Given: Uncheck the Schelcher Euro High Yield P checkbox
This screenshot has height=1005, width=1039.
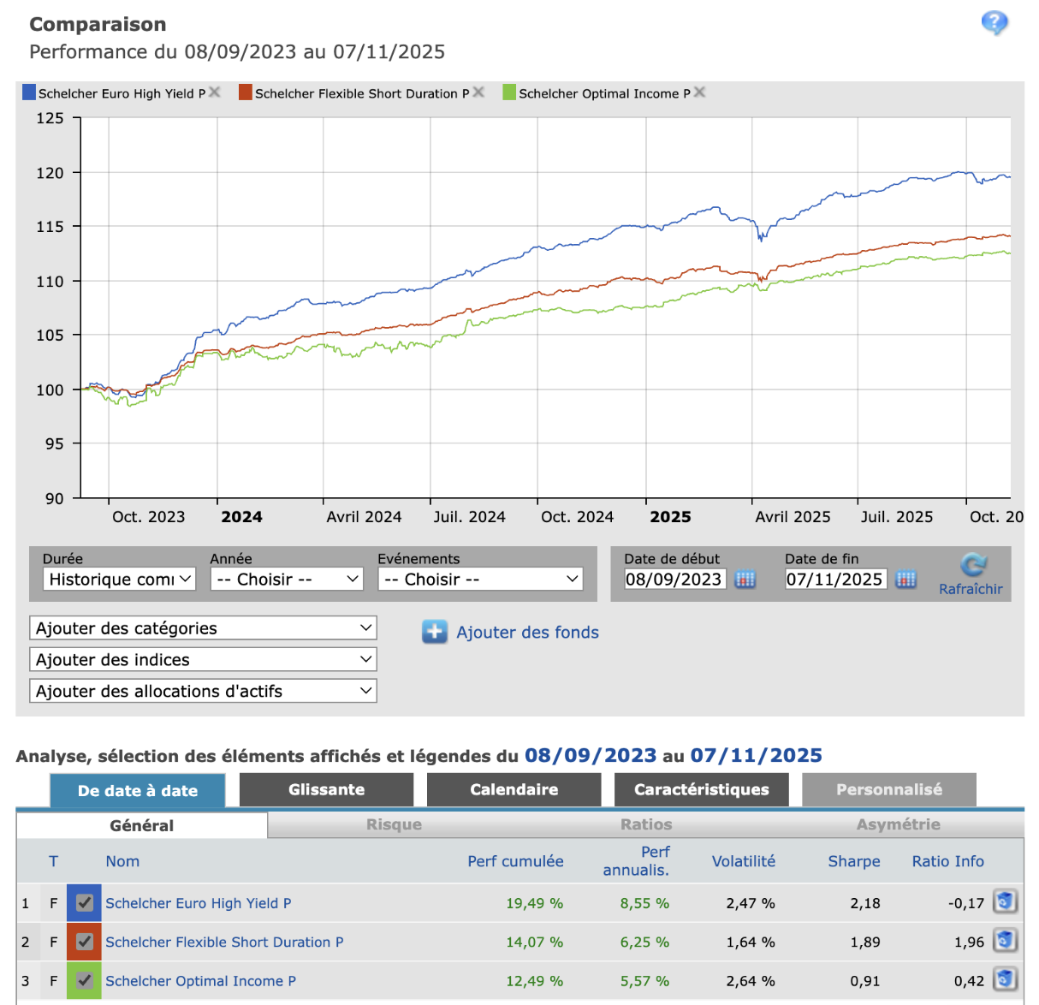Looking at the screenshot, I should pyautogui.click(x=84, y=902).
